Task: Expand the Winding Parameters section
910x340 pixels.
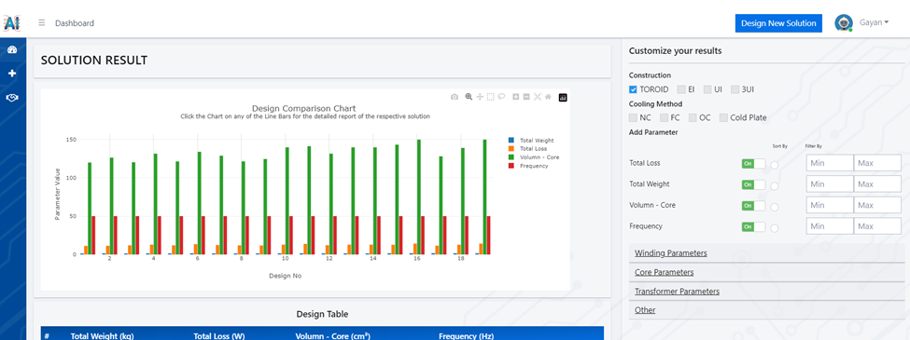Action: coord(670,253)
